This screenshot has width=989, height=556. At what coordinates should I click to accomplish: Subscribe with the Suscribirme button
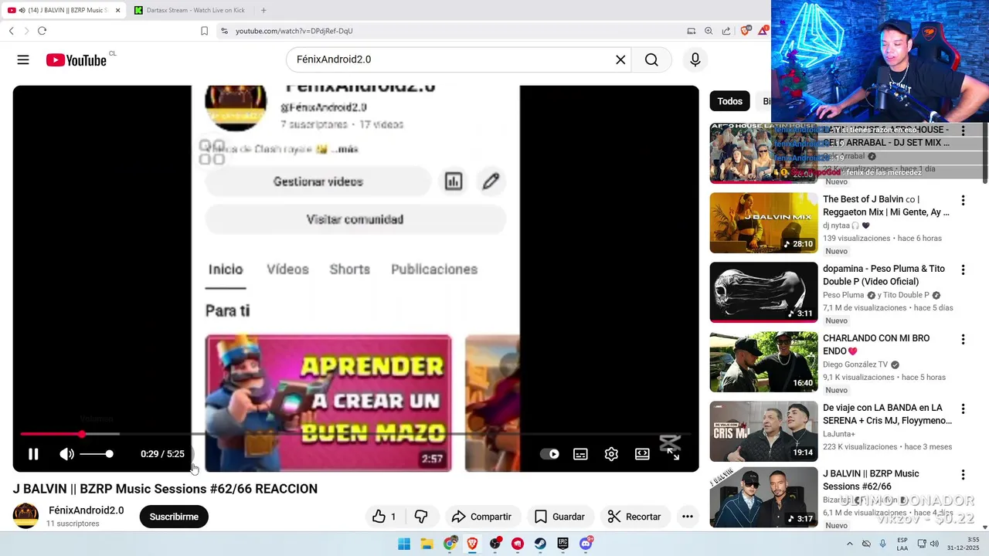pos(174,517)
